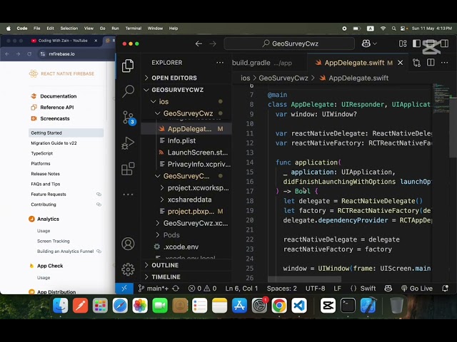The height and width of the screenshot is (342, 457).
Task: Open Documentation link in React Native Firebase site
Action: point(59,96)
